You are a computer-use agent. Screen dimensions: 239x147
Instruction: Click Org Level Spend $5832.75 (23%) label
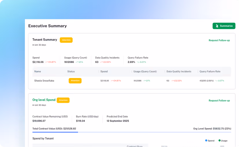click(212, 129)
